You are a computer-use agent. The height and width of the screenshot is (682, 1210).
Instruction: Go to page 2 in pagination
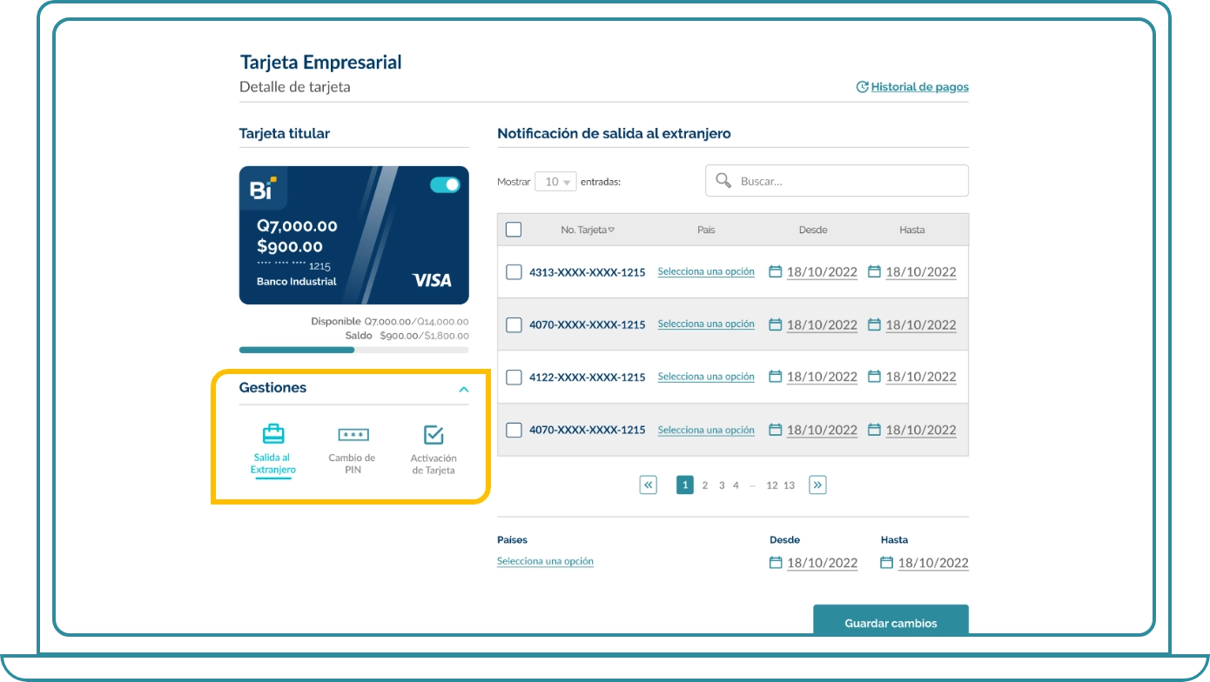pyautogui.click(x=705, y=485)
